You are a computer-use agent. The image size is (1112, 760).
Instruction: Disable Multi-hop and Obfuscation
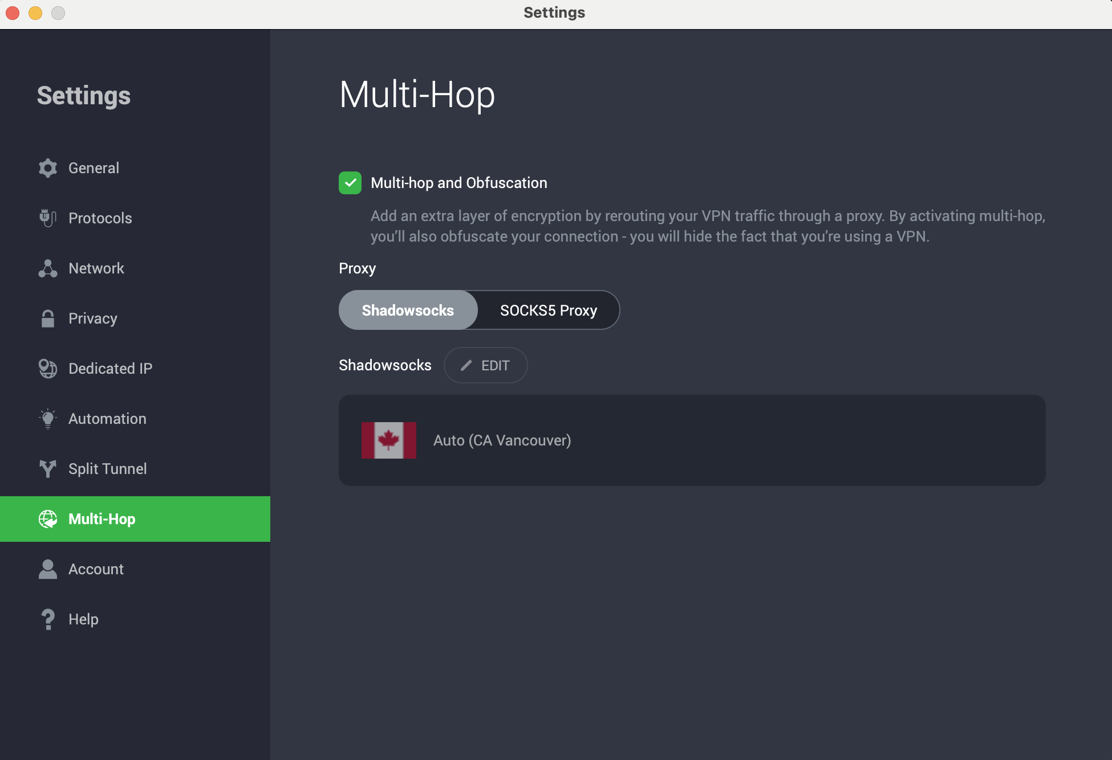[350, 183]
